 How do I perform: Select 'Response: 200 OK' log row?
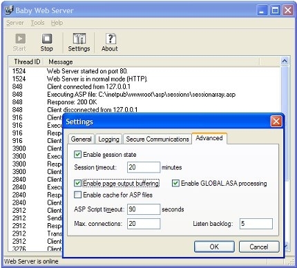144,102
